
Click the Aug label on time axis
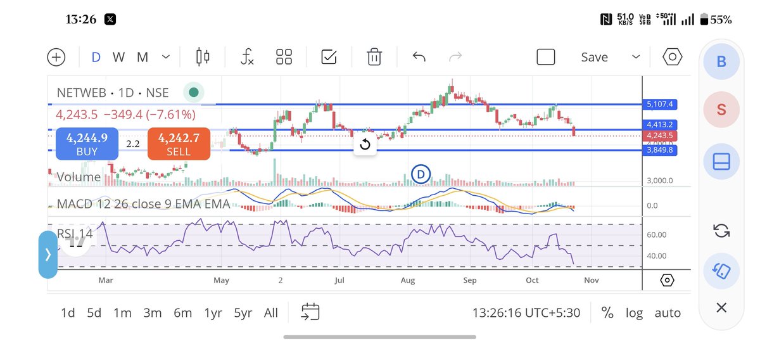point(408,279)
